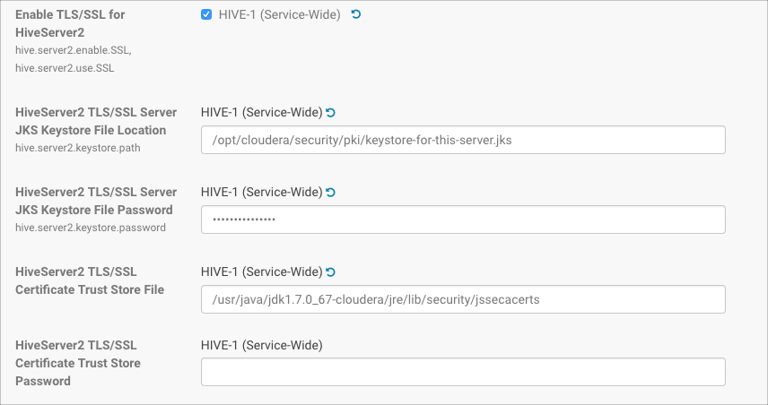Image resolution: width=768 pixels, height=405 pixels.
Task: Click HIVE-1 label above keystore password field
Action: pos(261,192)
